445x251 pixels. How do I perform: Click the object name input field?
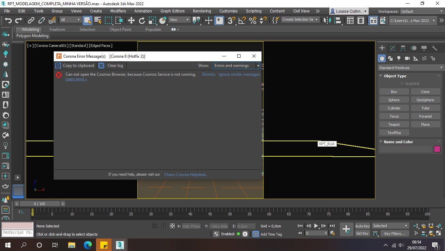(406, 149)
